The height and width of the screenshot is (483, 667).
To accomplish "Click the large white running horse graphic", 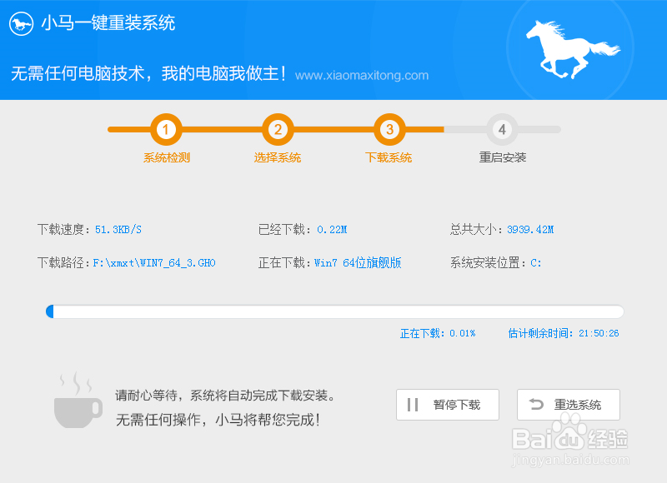I will tap(573, 49).
